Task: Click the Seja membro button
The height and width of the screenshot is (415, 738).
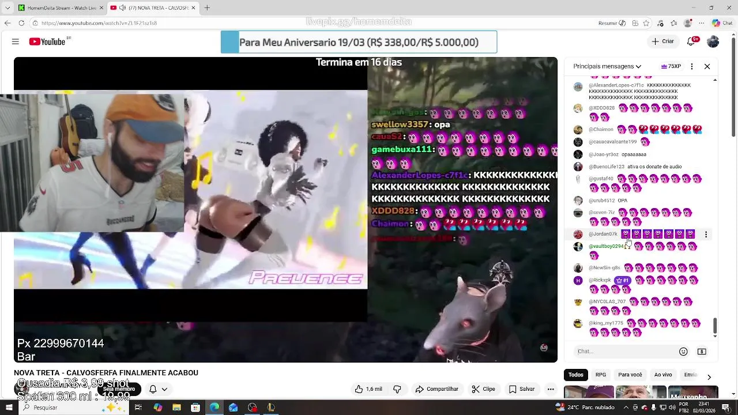Action: (x=119, y=389)
